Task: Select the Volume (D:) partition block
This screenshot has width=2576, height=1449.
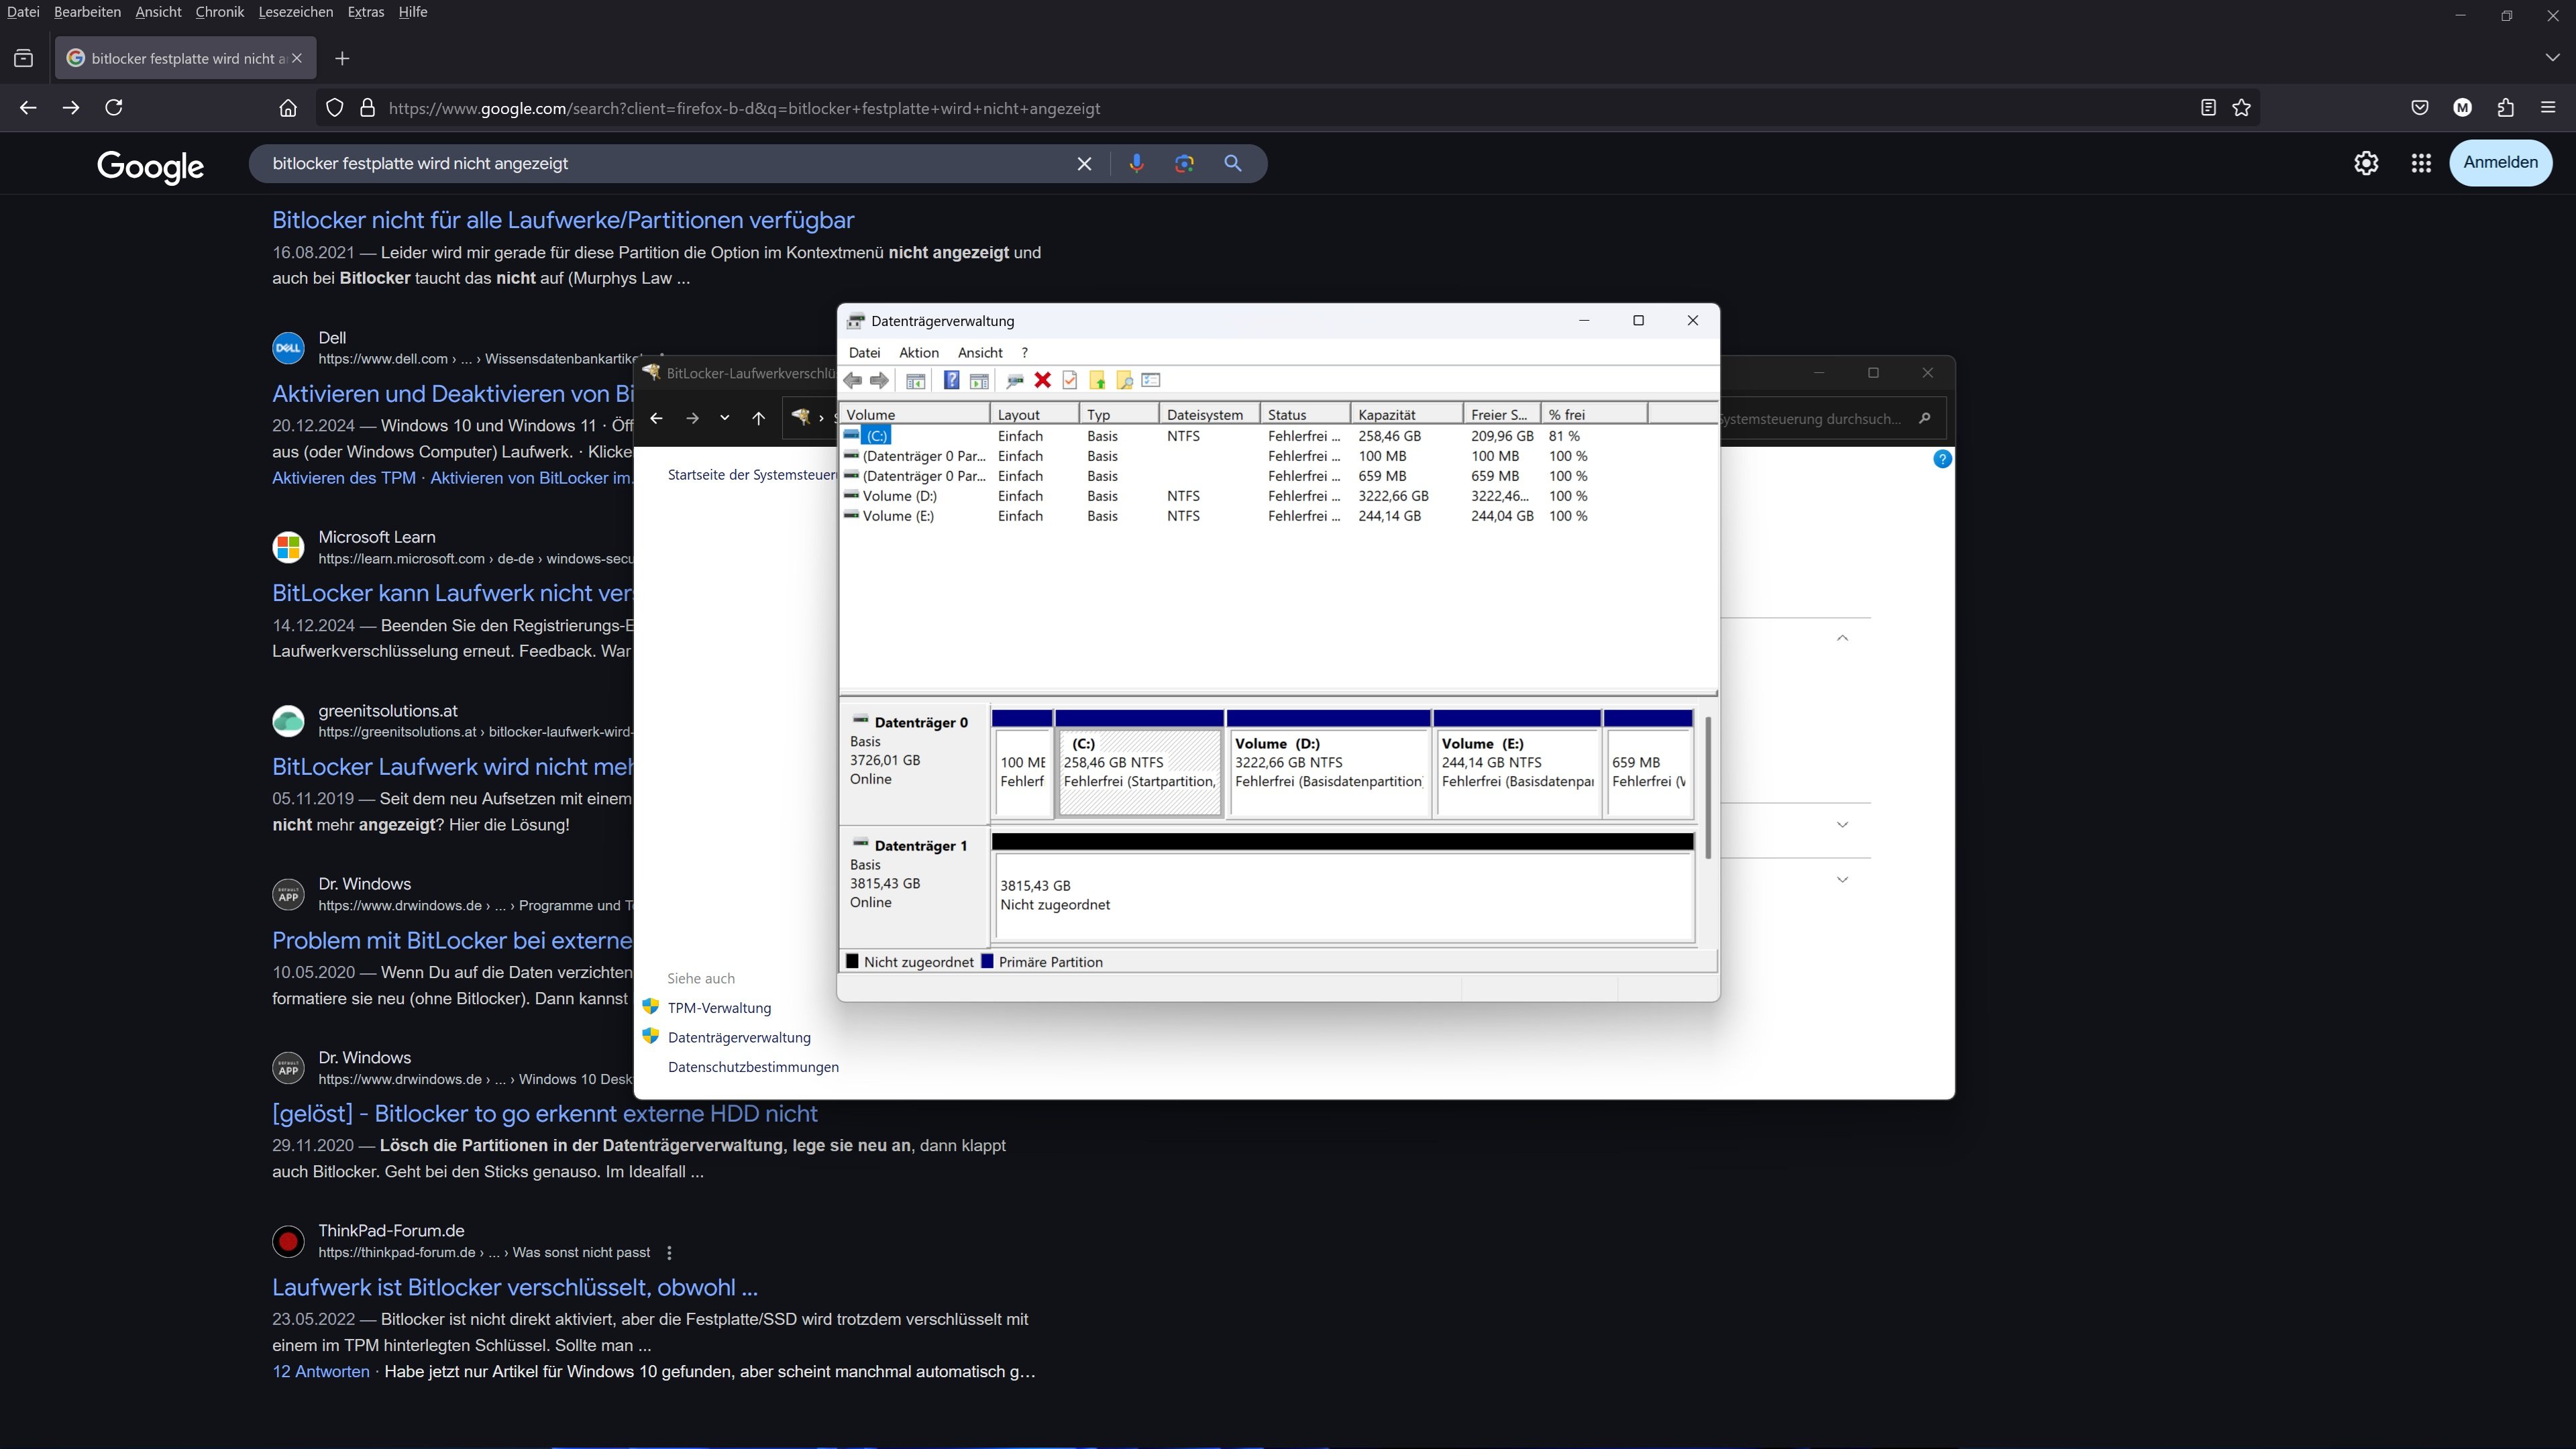Action: (1328, 765)
